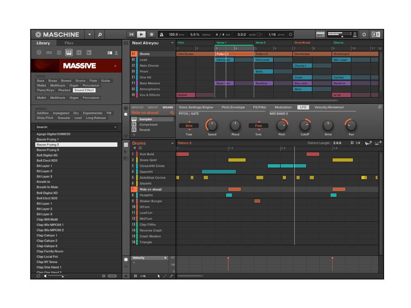Toggle the loop button in browser footer

38,276
